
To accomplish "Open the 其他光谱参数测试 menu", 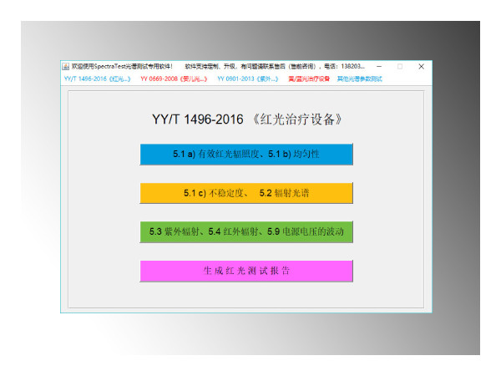I will (359, 79).
